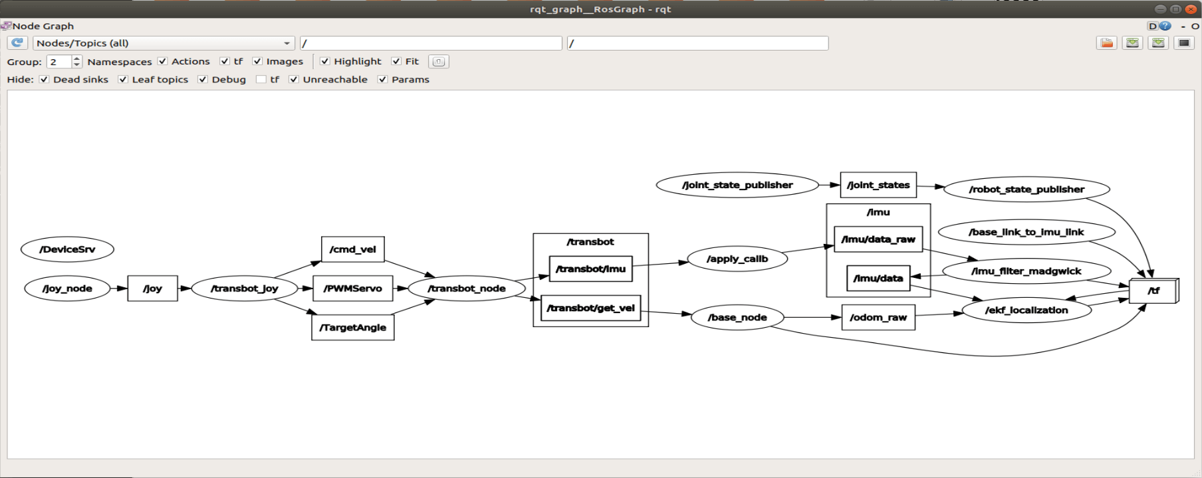Click the save as DOT icon

(1133, 43)
